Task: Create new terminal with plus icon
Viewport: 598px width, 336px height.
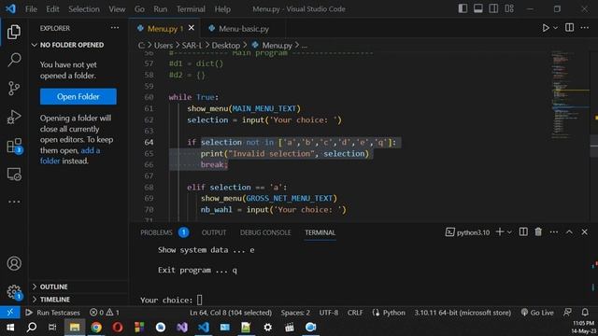Action: click(500, 232)
